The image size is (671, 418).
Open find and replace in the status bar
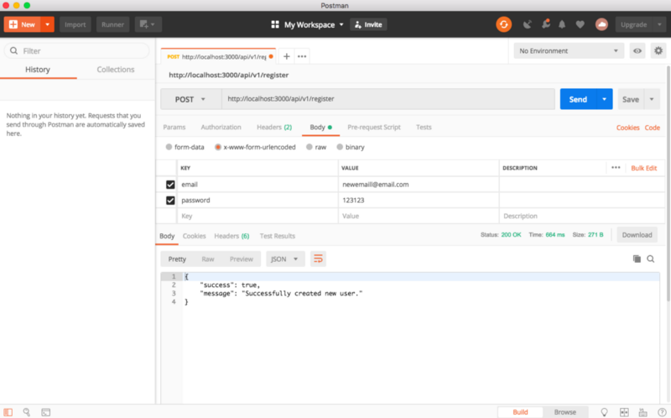point(27,412)
